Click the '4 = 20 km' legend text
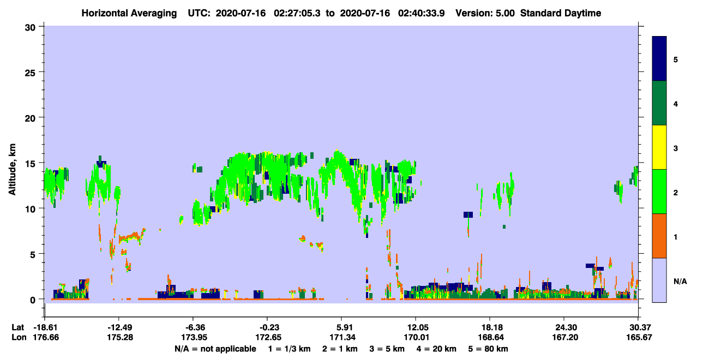The image size is (709, 364). coord(437,349)
